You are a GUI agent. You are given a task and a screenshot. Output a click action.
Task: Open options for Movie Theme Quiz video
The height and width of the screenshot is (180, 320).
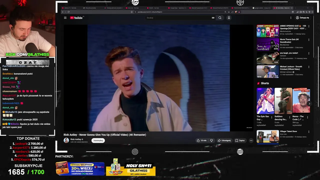[x=309, y=39]
